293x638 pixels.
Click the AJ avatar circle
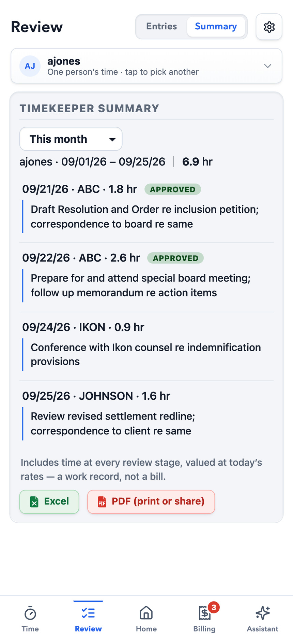(30, 66)
